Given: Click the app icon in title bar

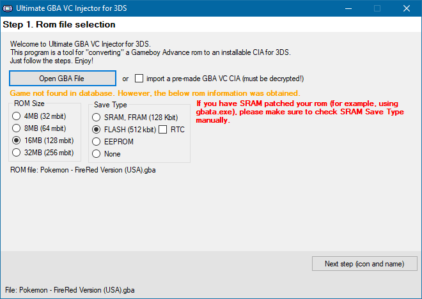Looking at the screenshot, I should click(8, 8).
